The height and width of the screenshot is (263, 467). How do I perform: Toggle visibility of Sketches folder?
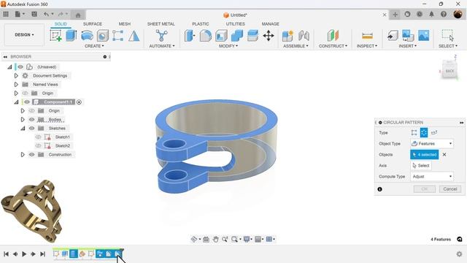point(31,129)
